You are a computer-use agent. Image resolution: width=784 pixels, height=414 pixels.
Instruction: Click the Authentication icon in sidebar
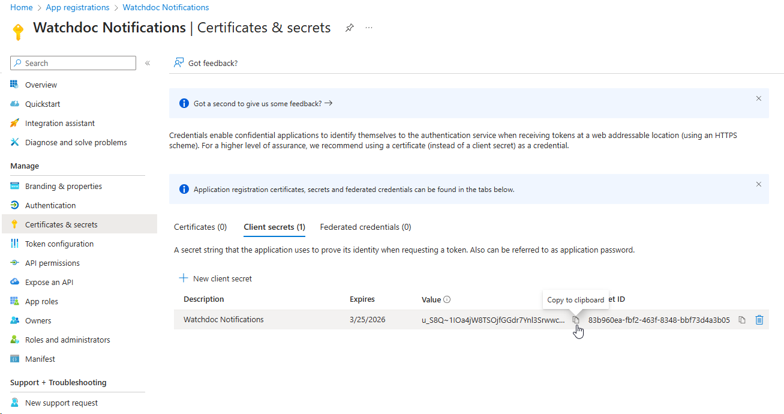(x=15, y=205)
